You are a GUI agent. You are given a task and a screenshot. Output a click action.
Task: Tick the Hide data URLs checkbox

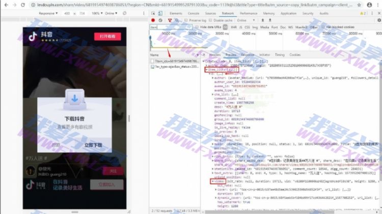point(197,27)
